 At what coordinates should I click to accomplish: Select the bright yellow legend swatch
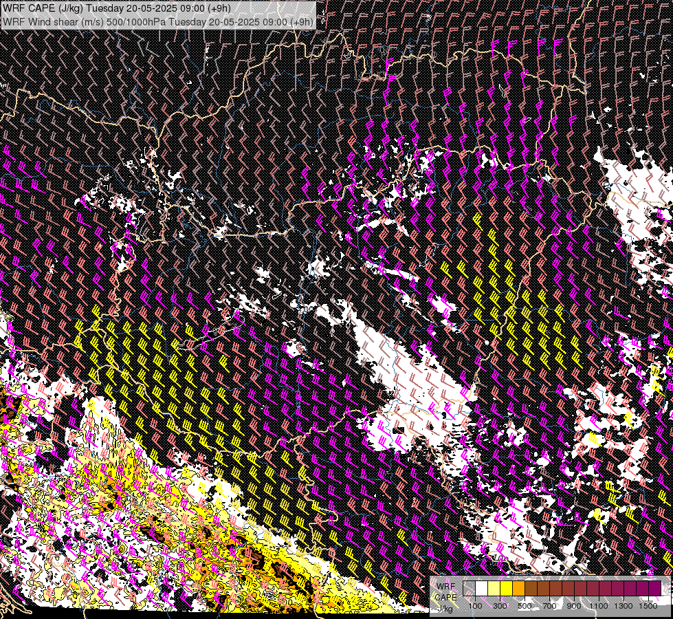(507, 588)
